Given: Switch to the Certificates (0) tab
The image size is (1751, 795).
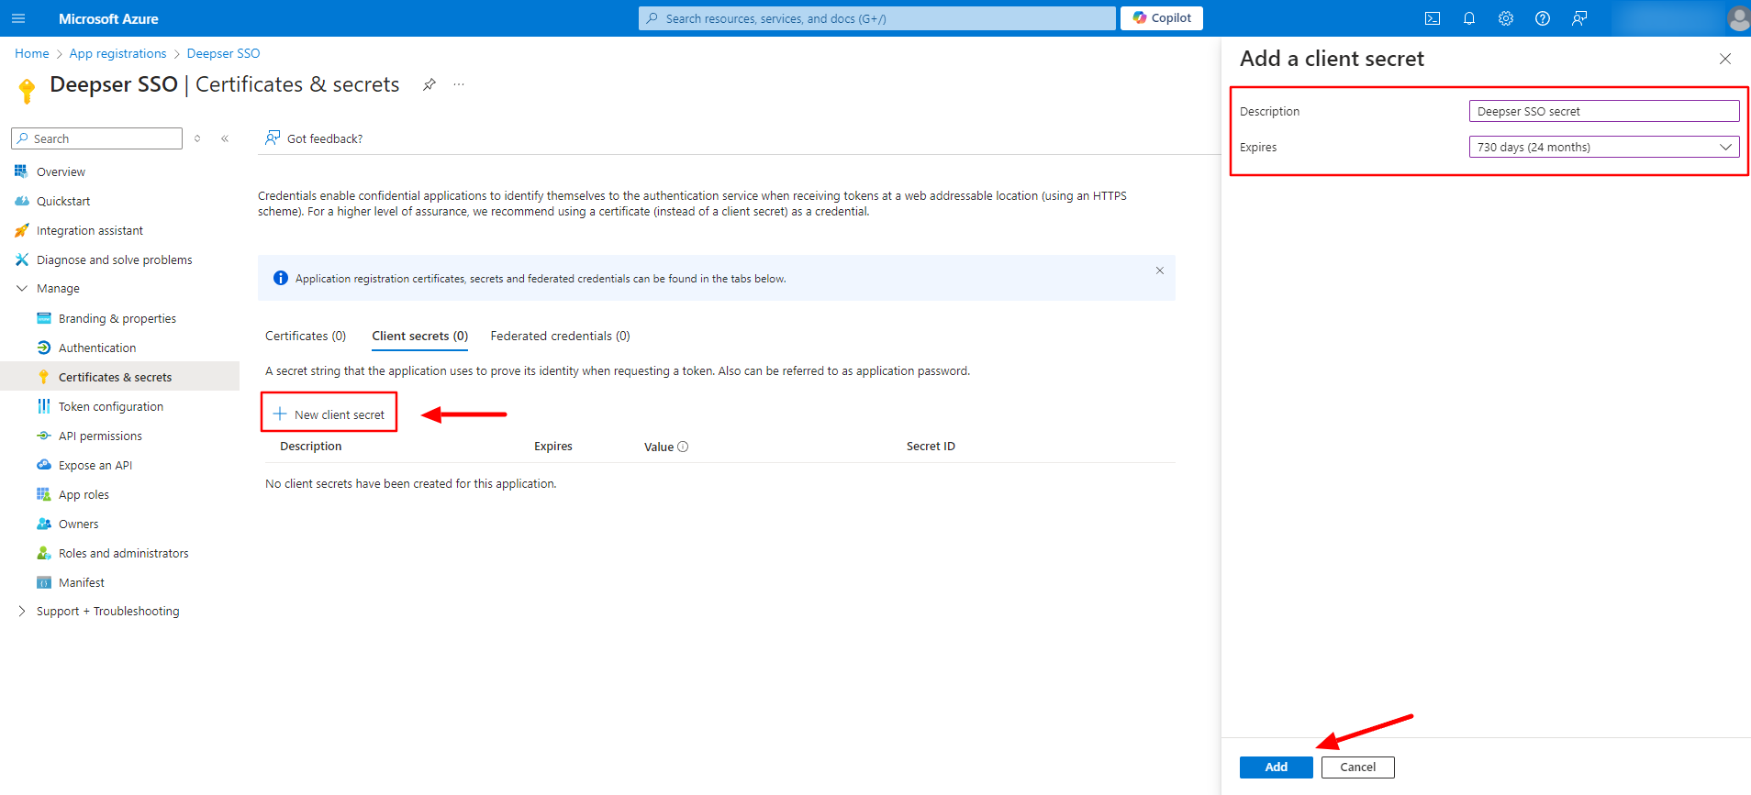Looking at the screenshot, I should 306,336.
